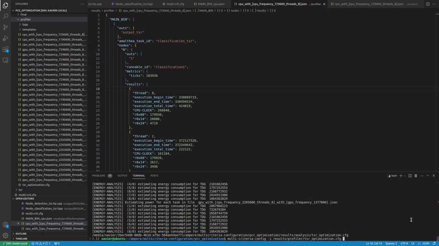Open the Source Control view
The image size is (439, 246).
(5, 27)
